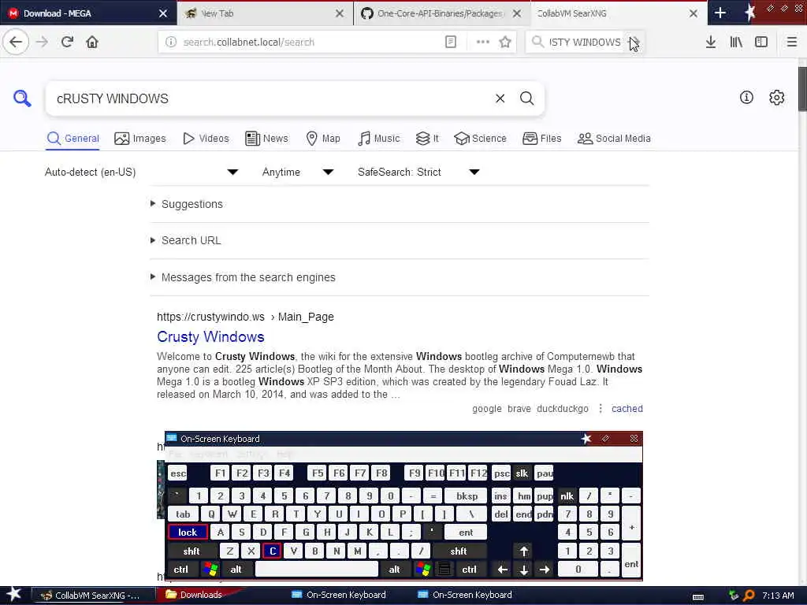Open the Downloads arrow in toolbar
This screenshot has width=807, height=605.
coord(711,42)
